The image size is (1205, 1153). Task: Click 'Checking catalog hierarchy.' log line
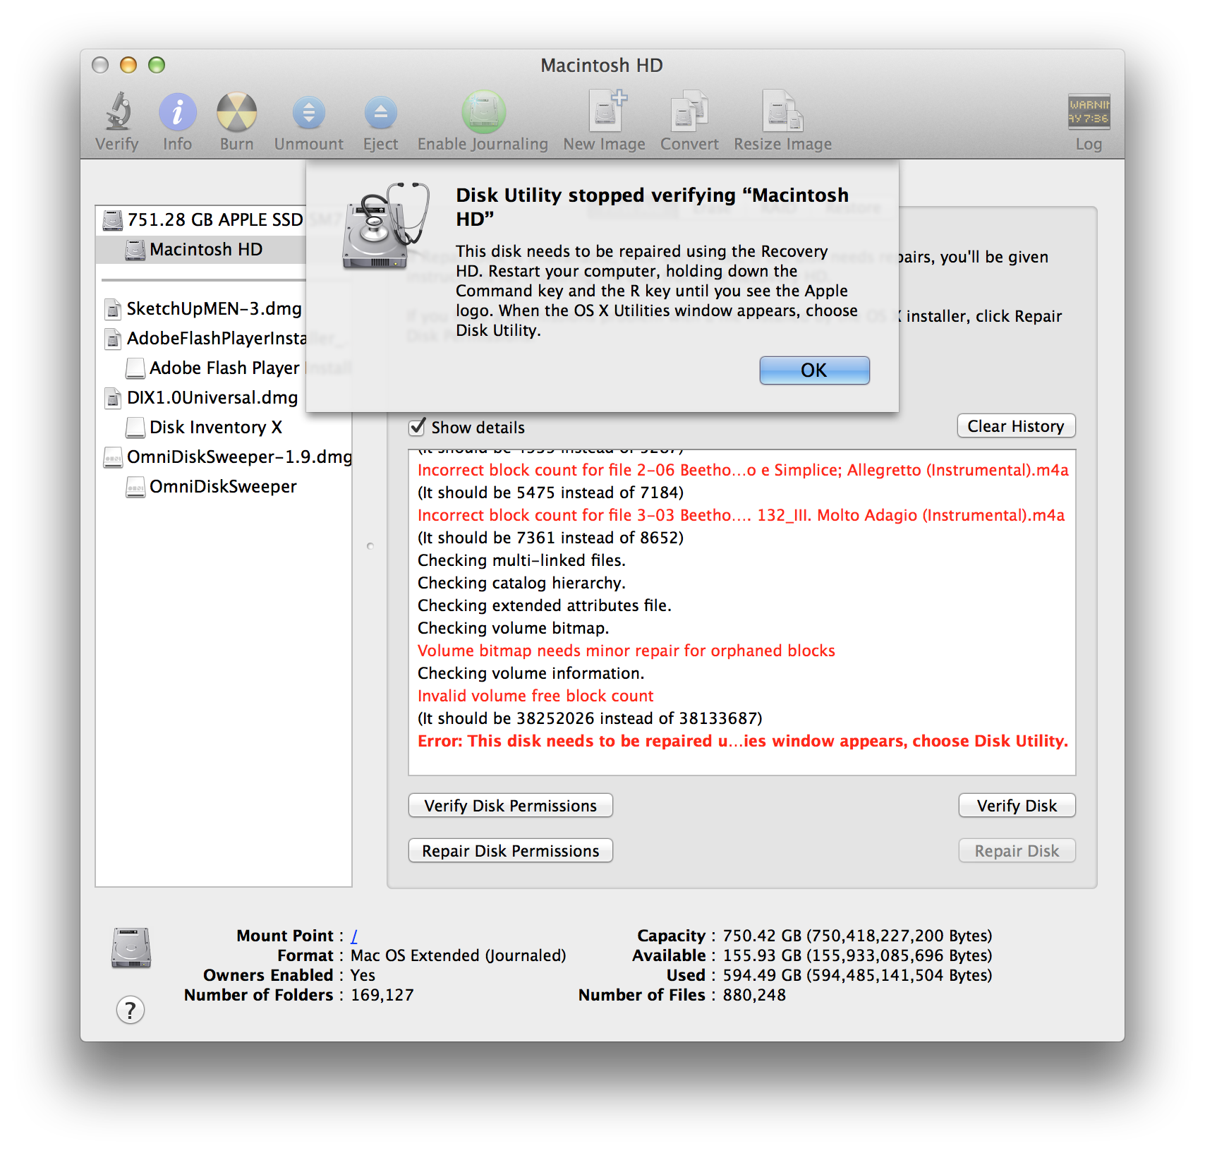click(521, 583)
